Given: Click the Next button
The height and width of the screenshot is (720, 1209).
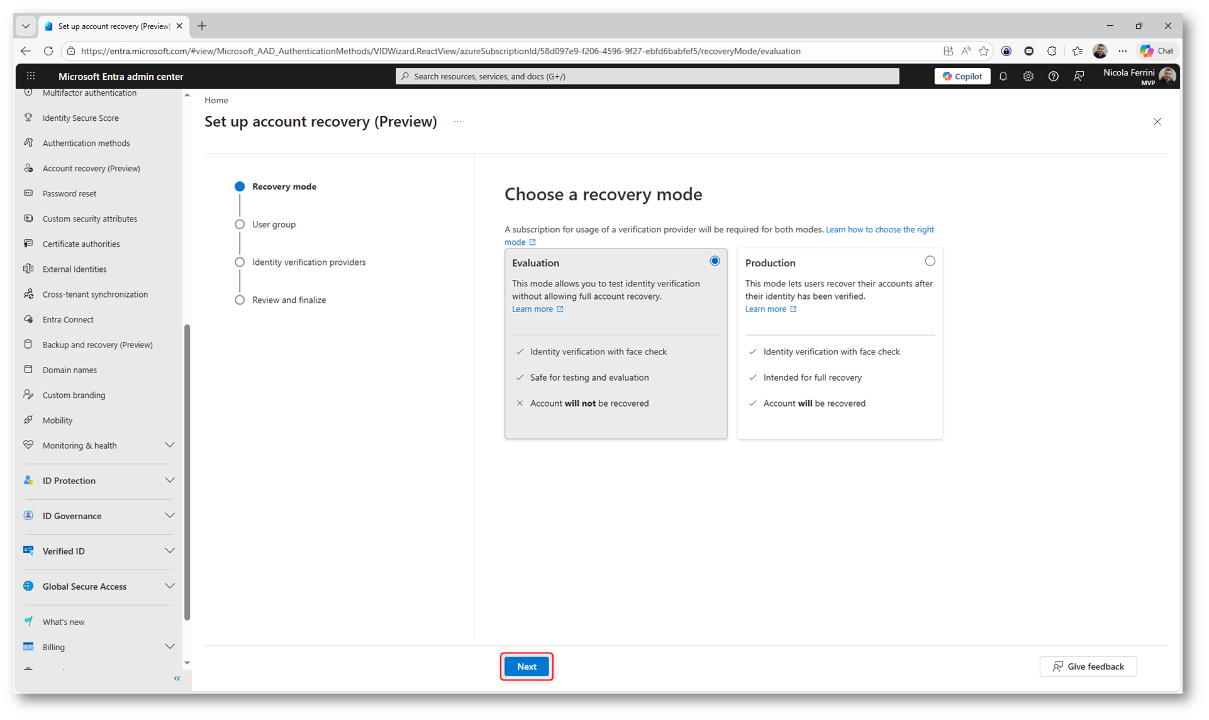Looking at the screenshot, I should coord(526,667).
